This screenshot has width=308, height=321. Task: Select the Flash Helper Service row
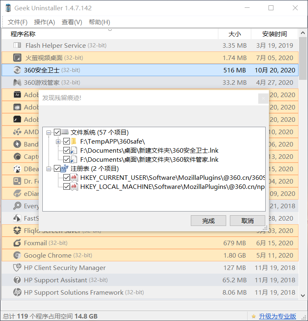150,45
